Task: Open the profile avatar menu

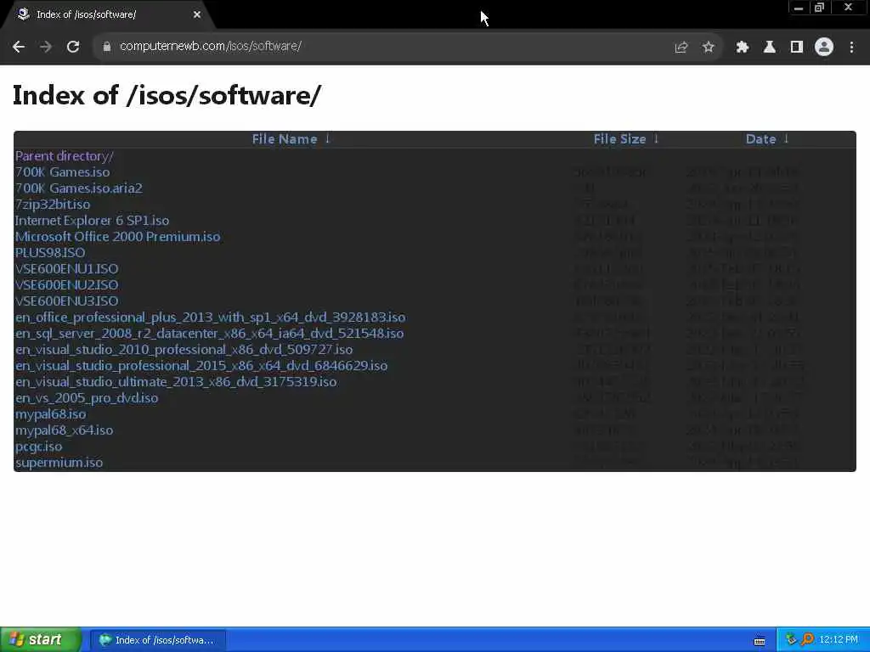Action: [x=824, y=48]
